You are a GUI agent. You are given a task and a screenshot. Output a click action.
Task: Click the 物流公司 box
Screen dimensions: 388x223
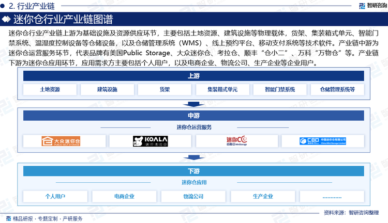tap(193, 196)
